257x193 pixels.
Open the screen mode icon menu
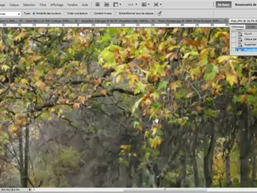point(156,5)
